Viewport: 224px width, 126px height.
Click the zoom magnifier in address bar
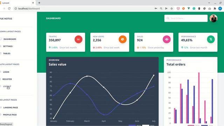(x=161, y=8)
